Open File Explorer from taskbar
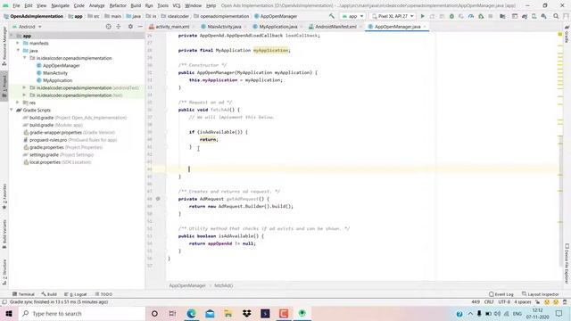This screenshot has height=321, width=571. click(228, 313)
